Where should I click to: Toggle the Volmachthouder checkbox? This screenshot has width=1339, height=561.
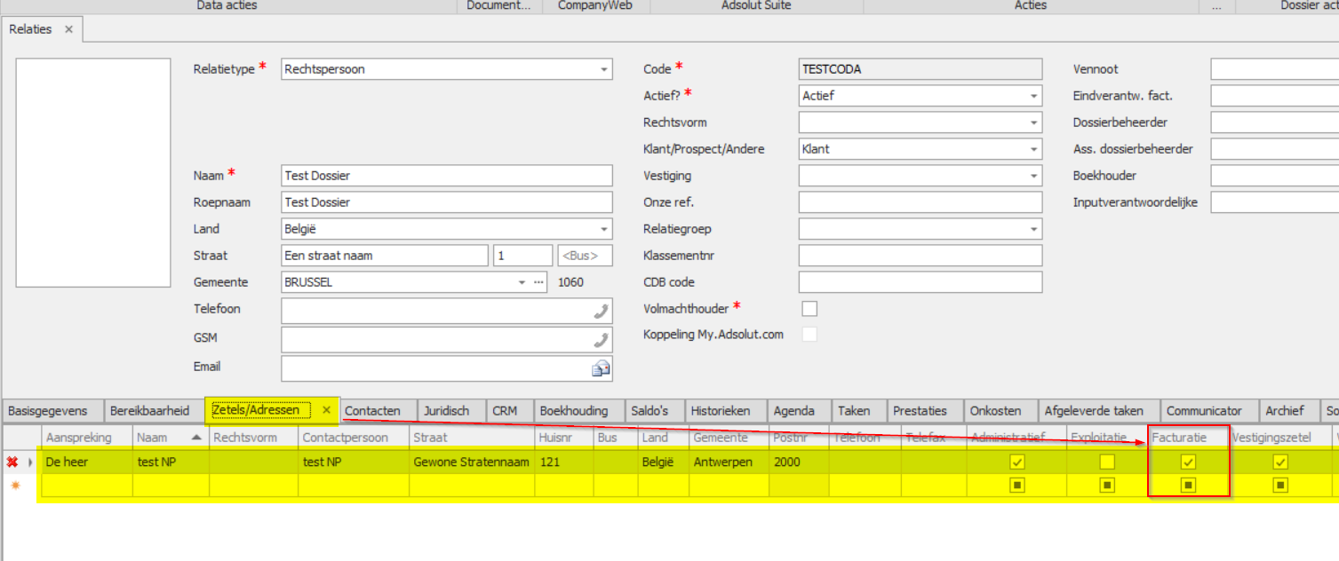809,309
